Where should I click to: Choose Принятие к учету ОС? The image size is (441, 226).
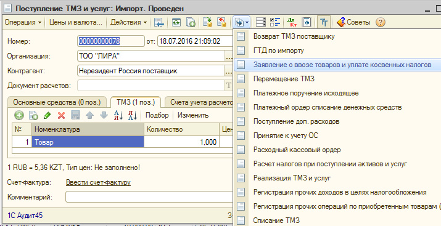pos(337,135)
